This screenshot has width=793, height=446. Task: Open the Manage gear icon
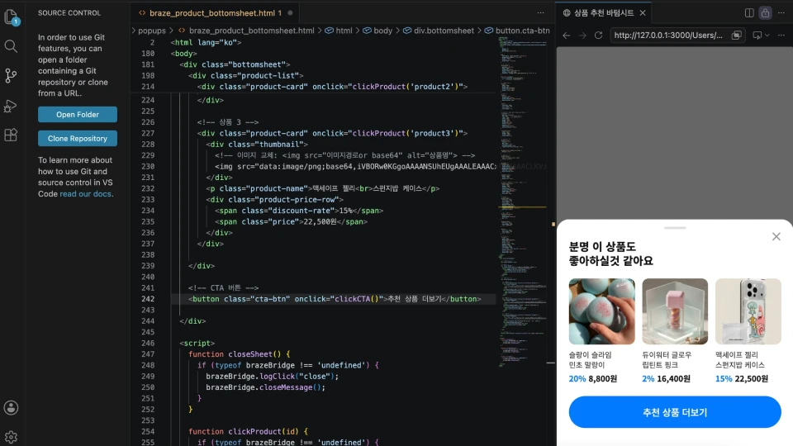11,436
